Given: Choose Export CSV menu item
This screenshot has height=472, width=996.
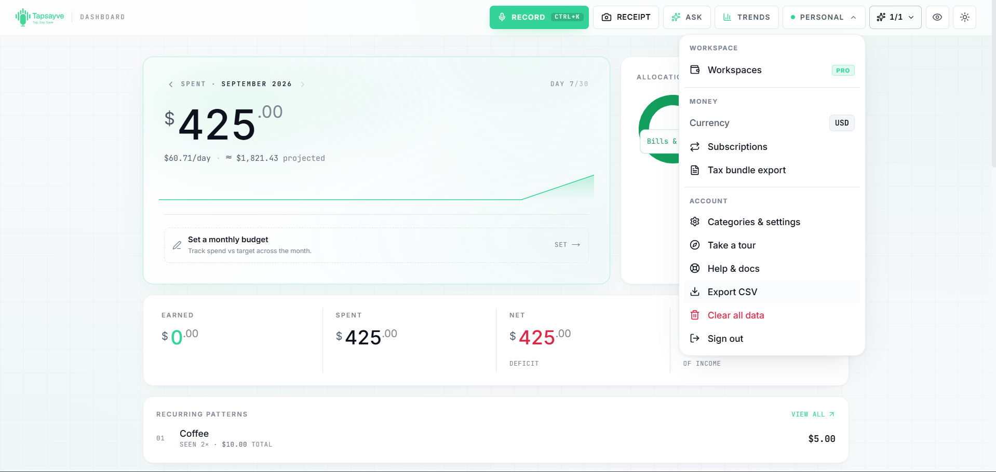Looking at the screenshot, I should pos(772,292).
